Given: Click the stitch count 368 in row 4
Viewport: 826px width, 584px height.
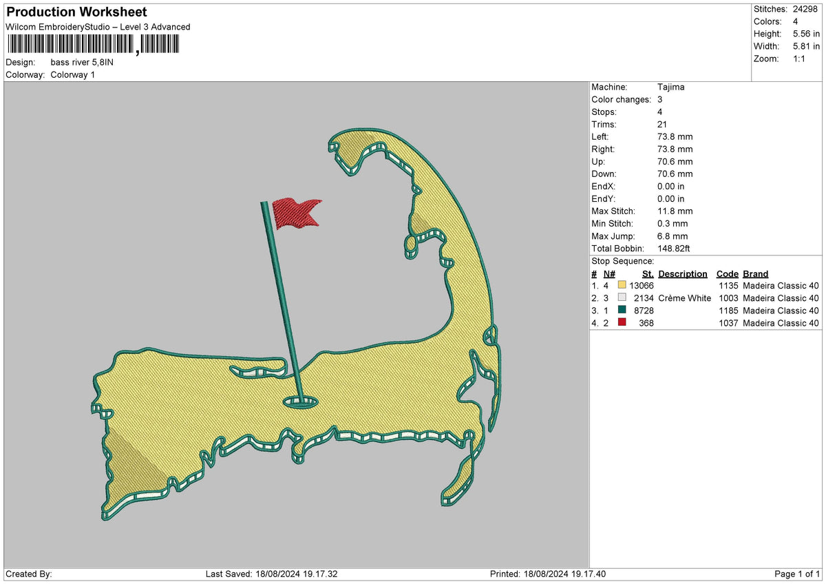Looking at the screenshot, I should pyautogui.click(x=646, y=323).
